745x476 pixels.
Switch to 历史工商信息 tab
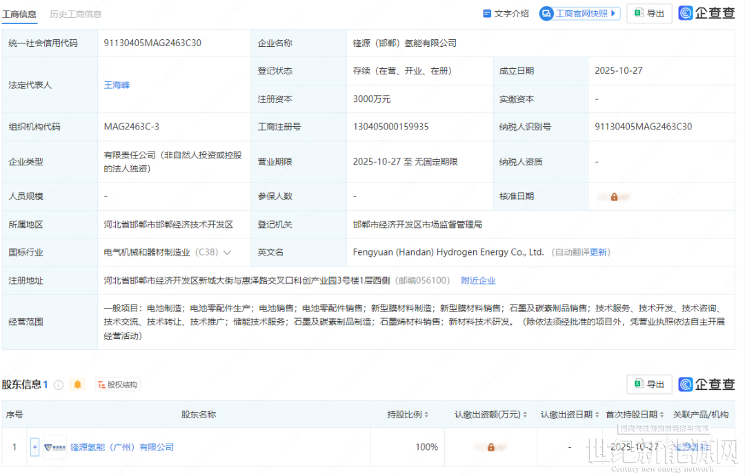pyautogui.click(x=76, y=14)
